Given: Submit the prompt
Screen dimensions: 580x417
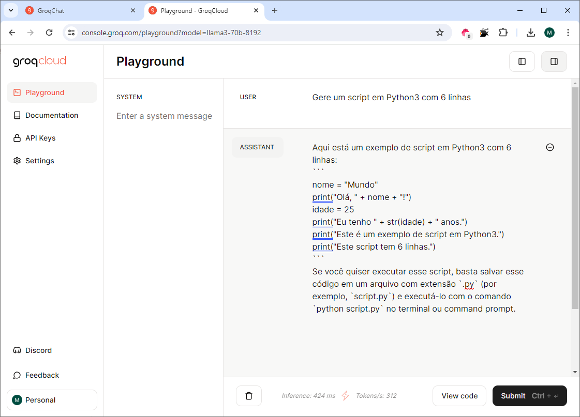Looking at the screenshot, I should (x=530, y=396).
